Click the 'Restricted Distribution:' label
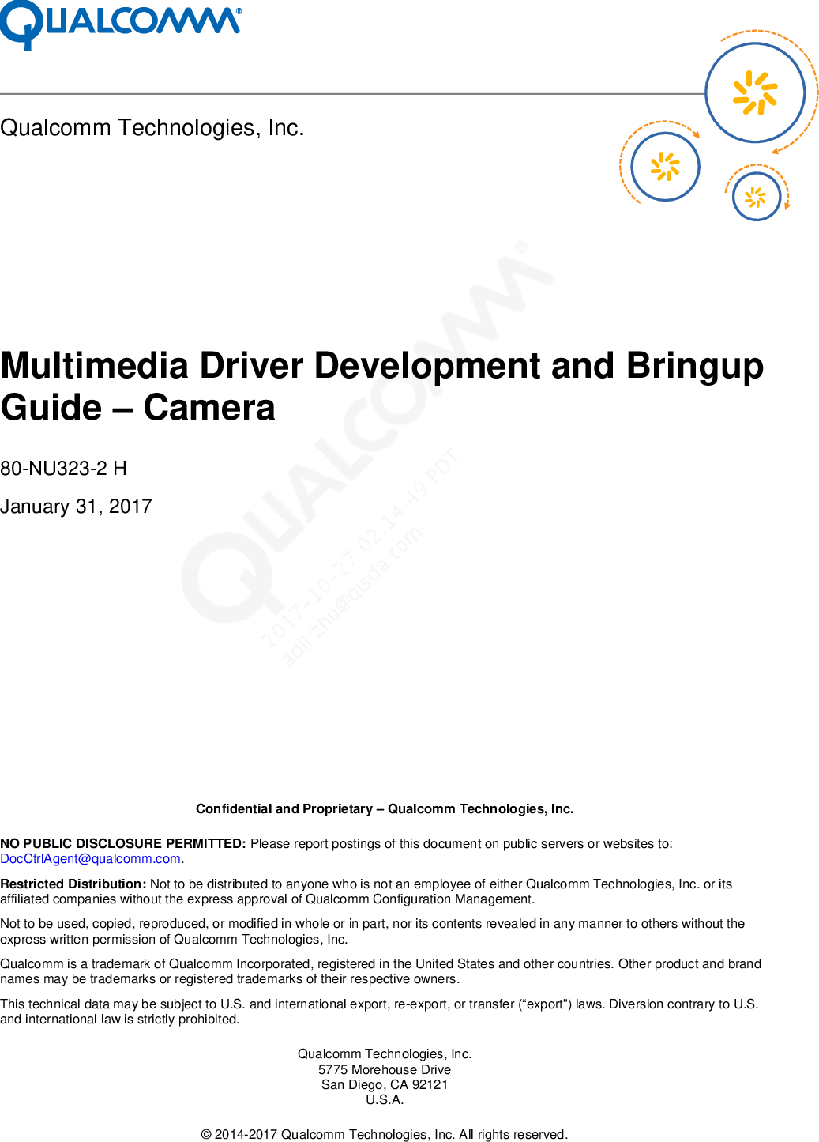This screenshot has height=1142, width=819. 73,884
